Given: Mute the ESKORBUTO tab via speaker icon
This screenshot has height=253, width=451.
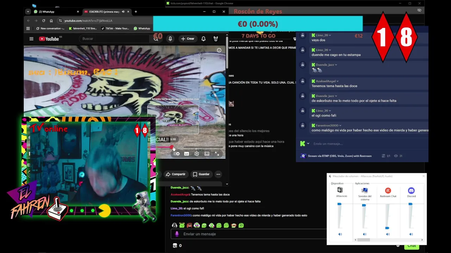Looking at the screenshot, I should (x=123, y=12).
